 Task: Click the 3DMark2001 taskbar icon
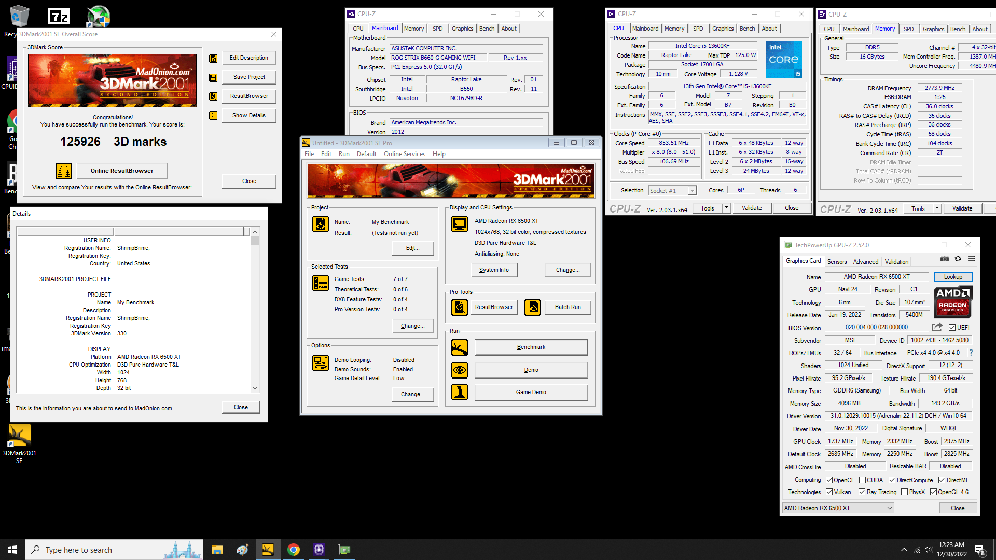click(x=268, y=550)
